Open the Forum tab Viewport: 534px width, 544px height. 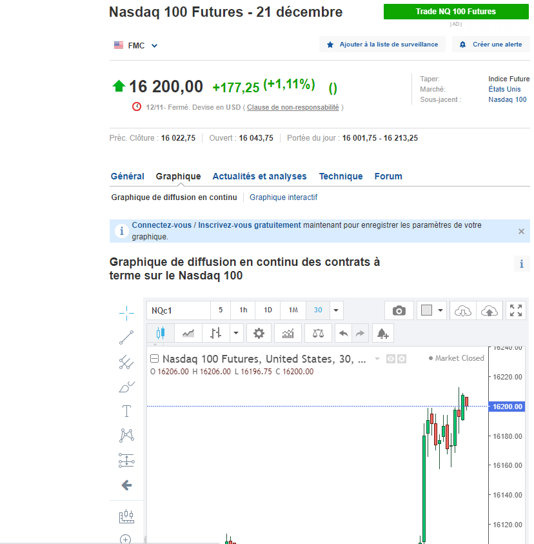[x=388, y=176]
